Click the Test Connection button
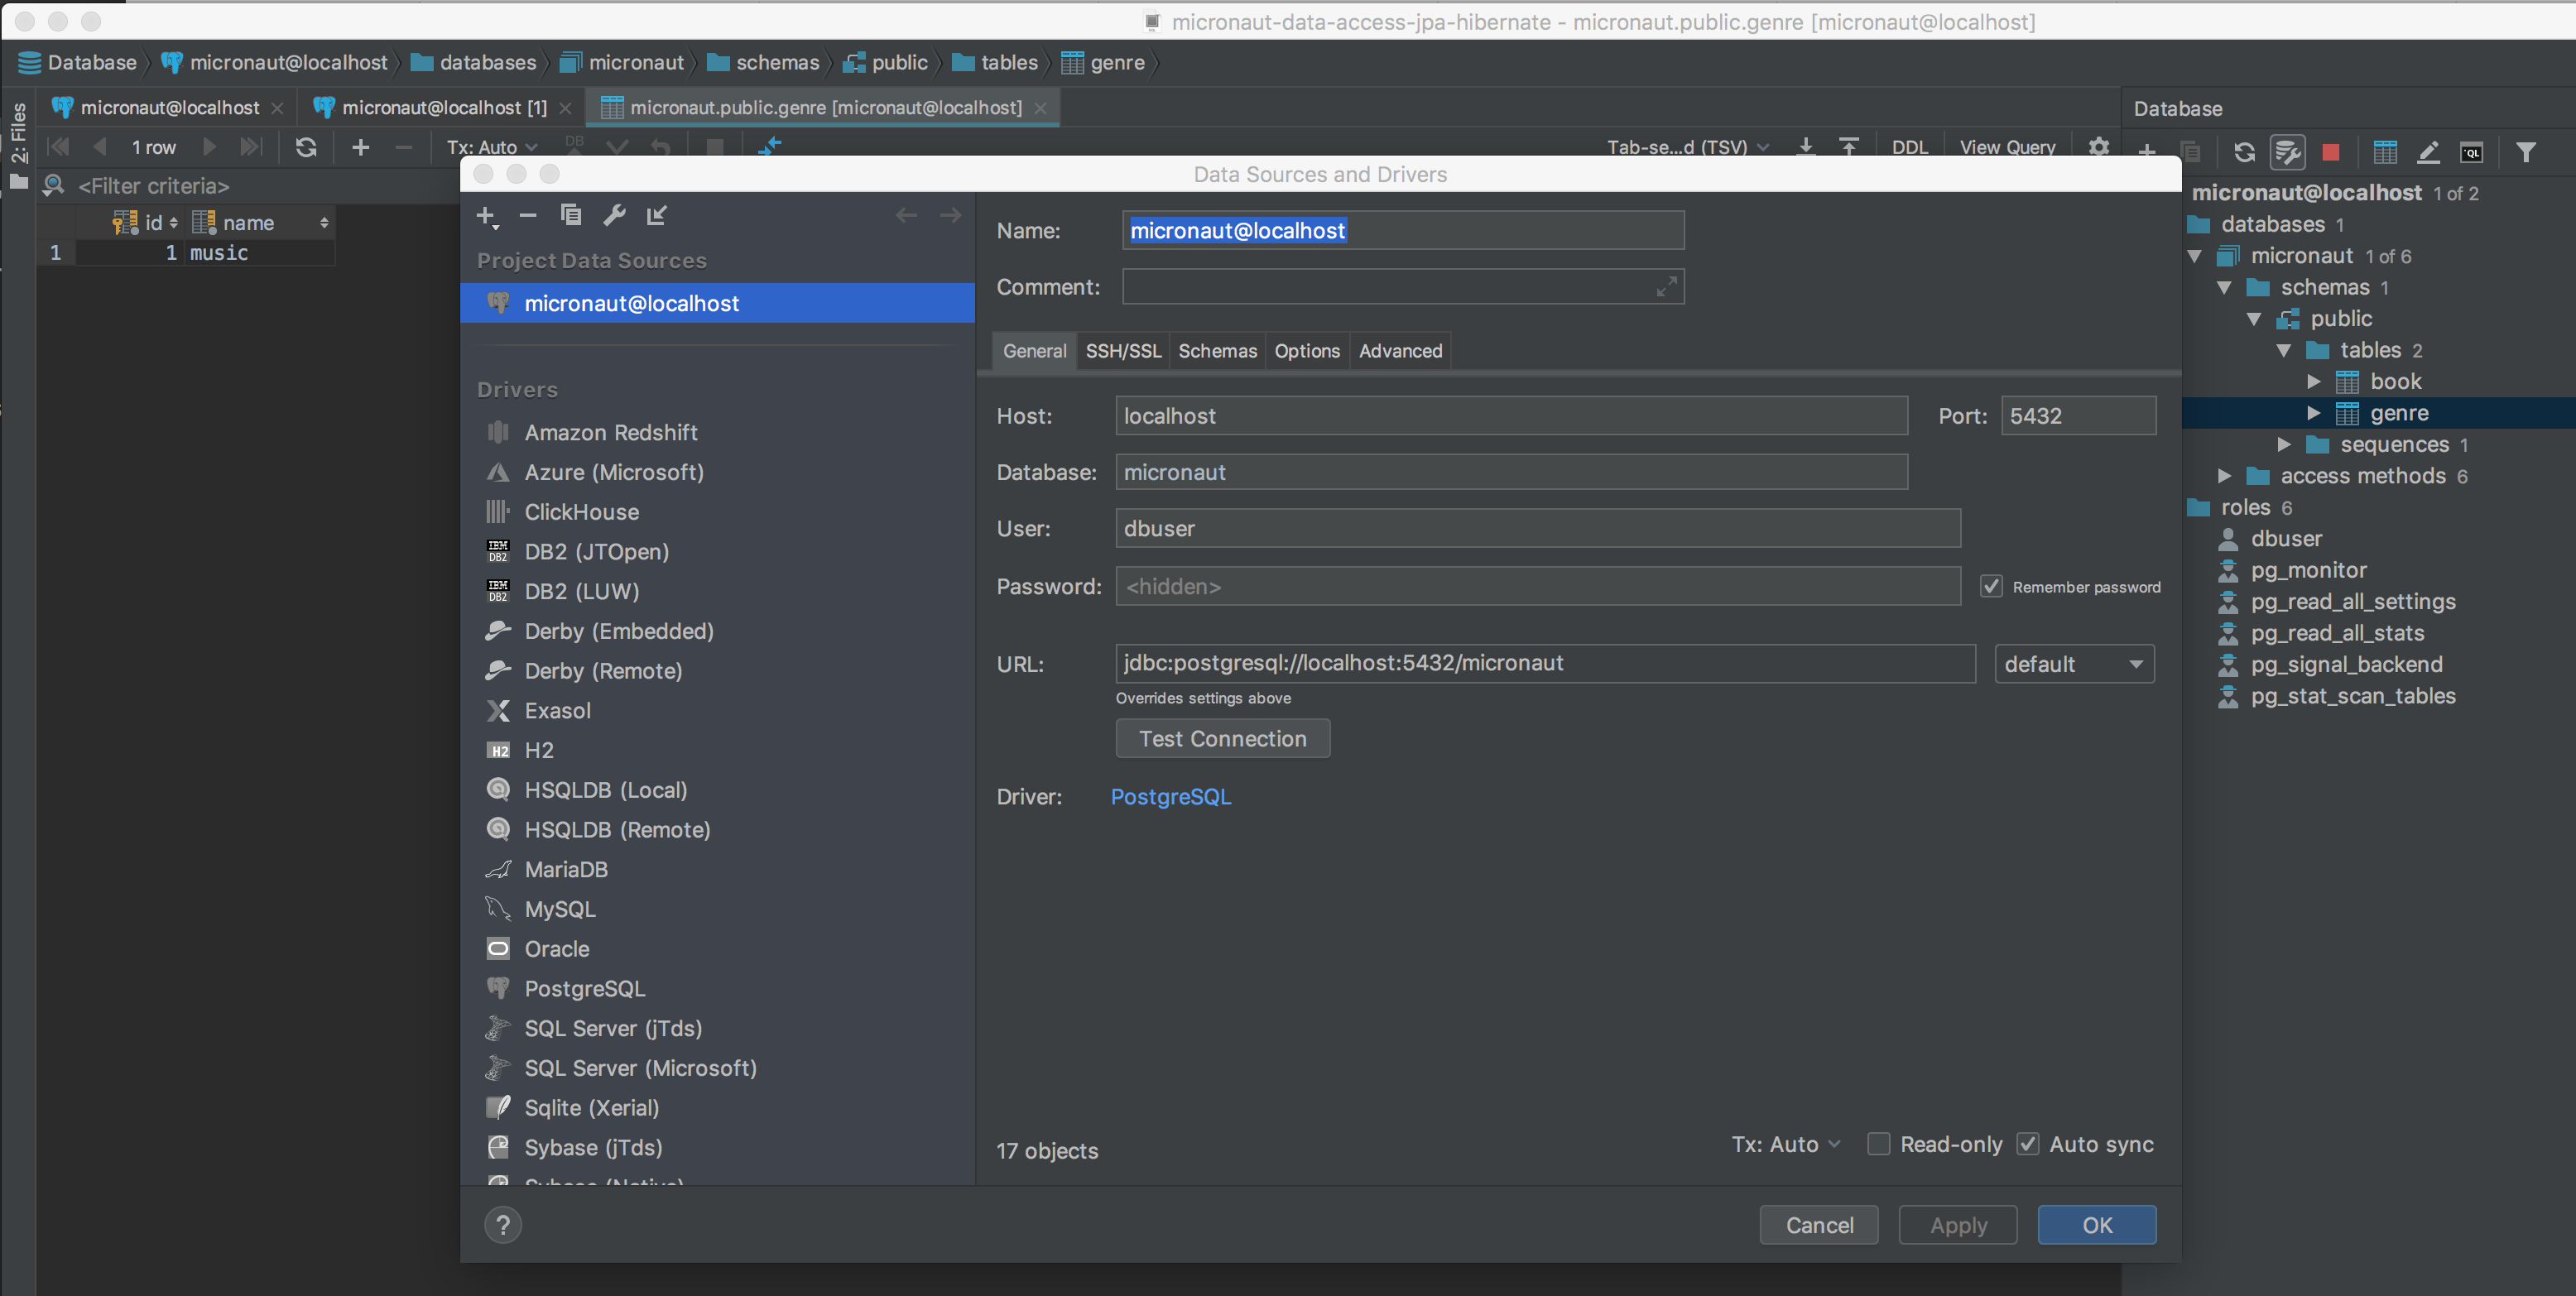This screenshot has height=1296, width=2576. click(1222, 739)
